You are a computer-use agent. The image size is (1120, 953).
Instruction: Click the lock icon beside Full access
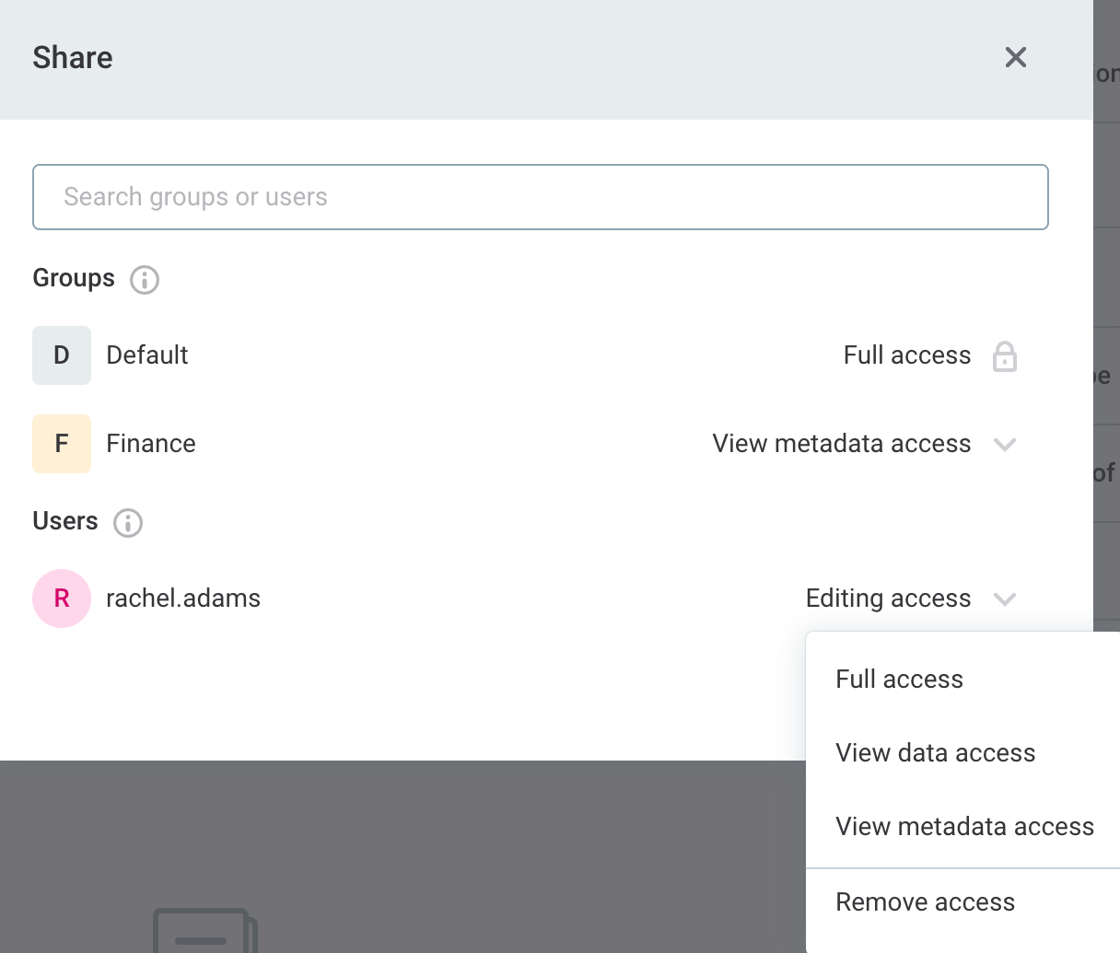coord(1006,355)
